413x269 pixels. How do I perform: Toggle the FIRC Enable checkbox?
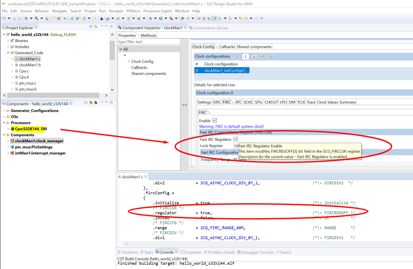coord(215,120)
